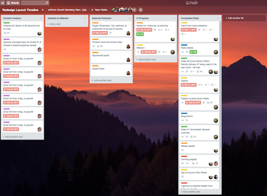Click the home icon in top bar
Viewport: 267px width, 196px height.
(3, 3)
